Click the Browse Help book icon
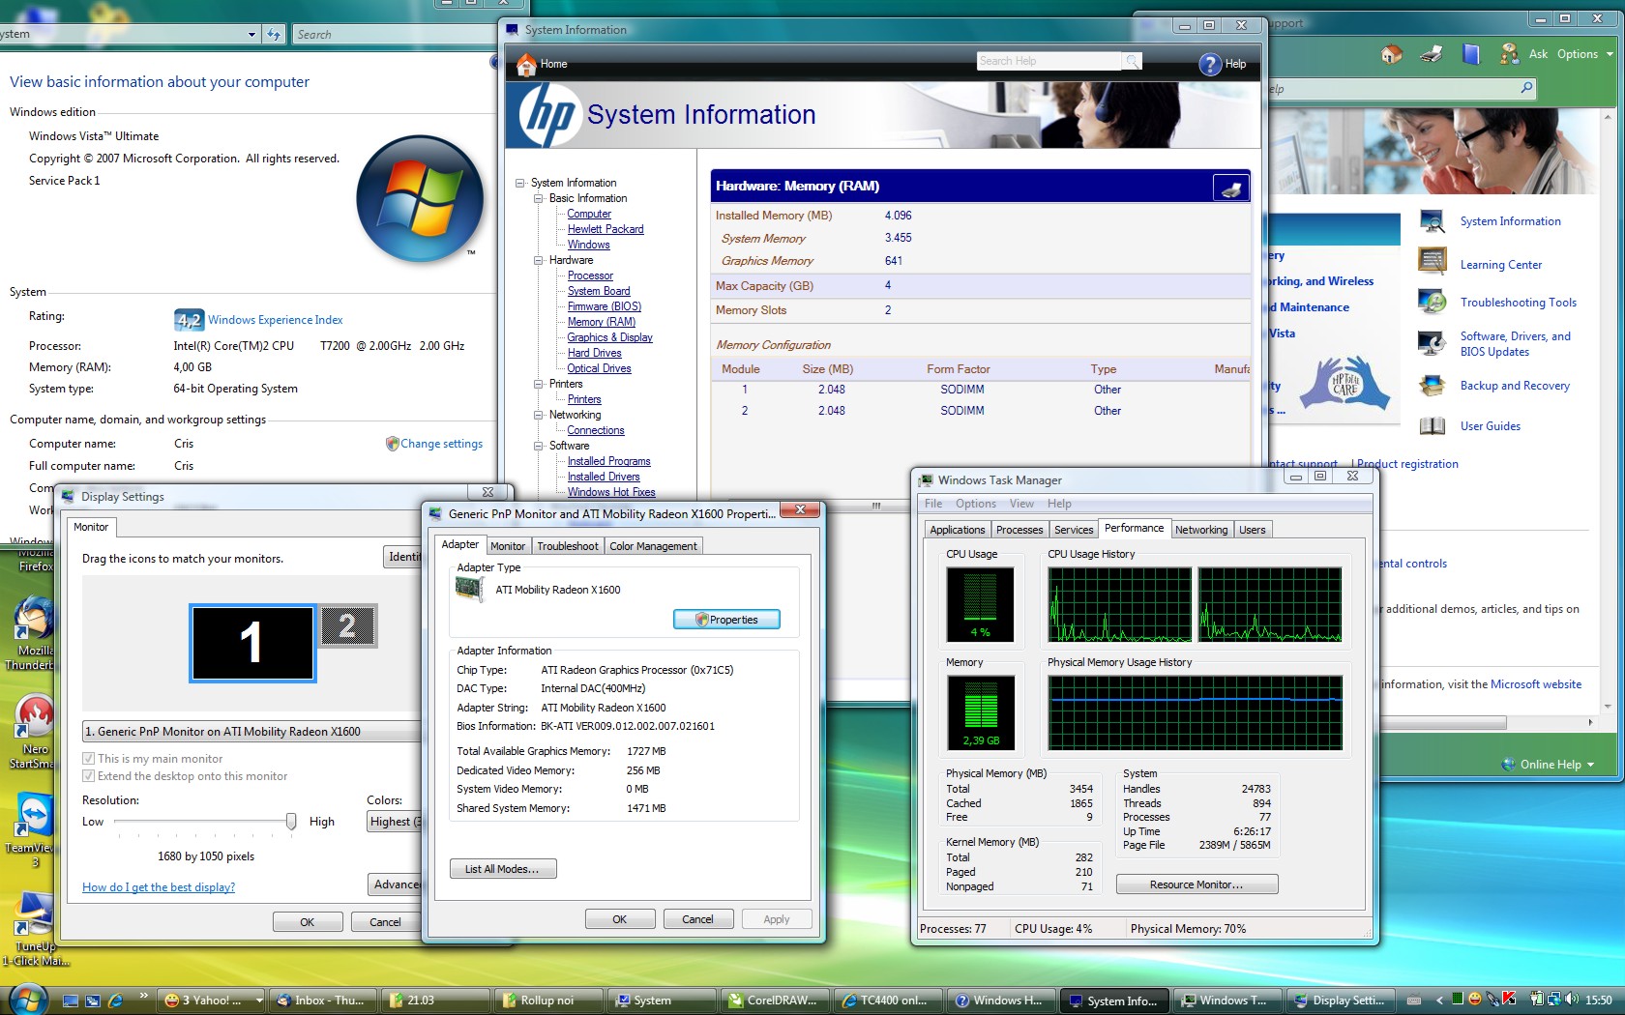This screenshot has width=1625, height=1015. [x=1471, y=54]
